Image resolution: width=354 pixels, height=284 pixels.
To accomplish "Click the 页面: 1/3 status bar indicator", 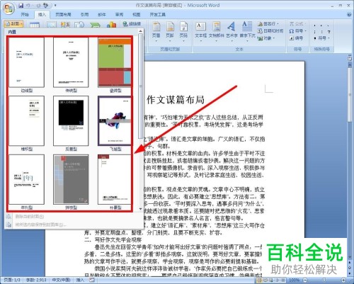I will pos(12,280).
